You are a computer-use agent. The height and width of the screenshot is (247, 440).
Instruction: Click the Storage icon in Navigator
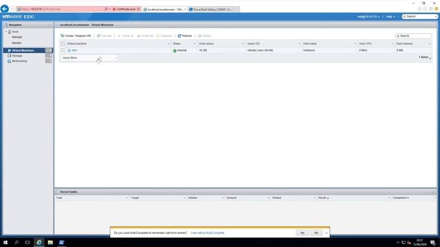tap(9, 56)
